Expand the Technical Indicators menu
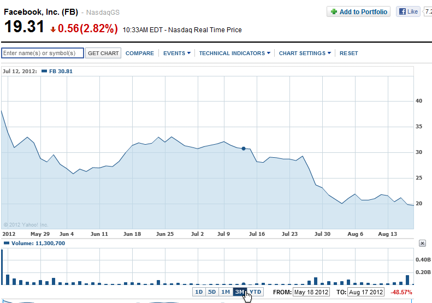Viewport: 432px width, 303px height. (x=234, y=54)
